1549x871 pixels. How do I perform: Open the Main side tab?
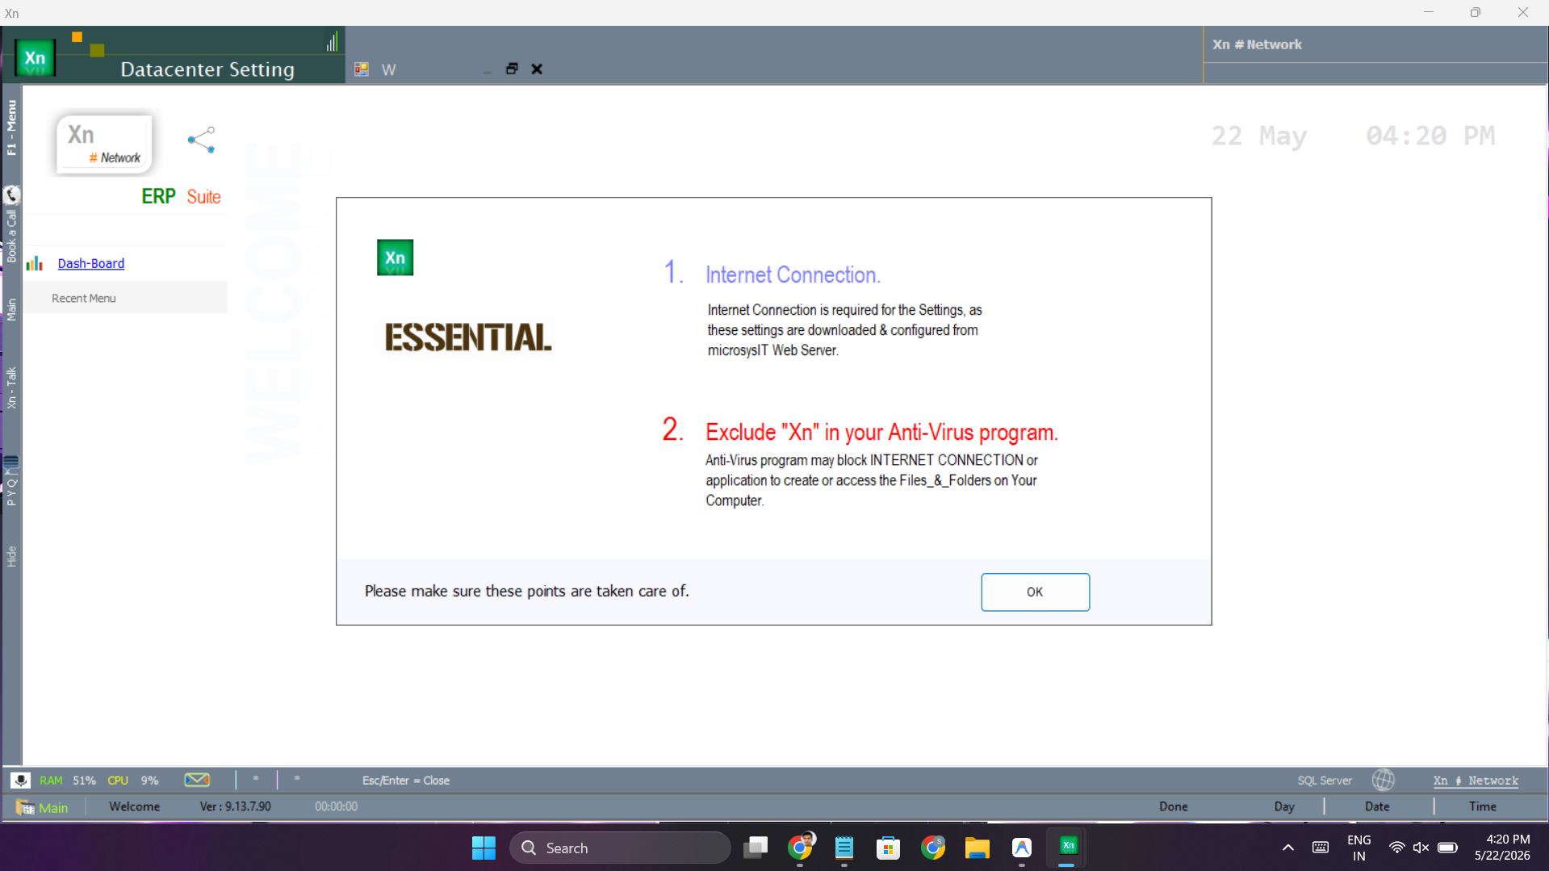click(x=11, y=309)
